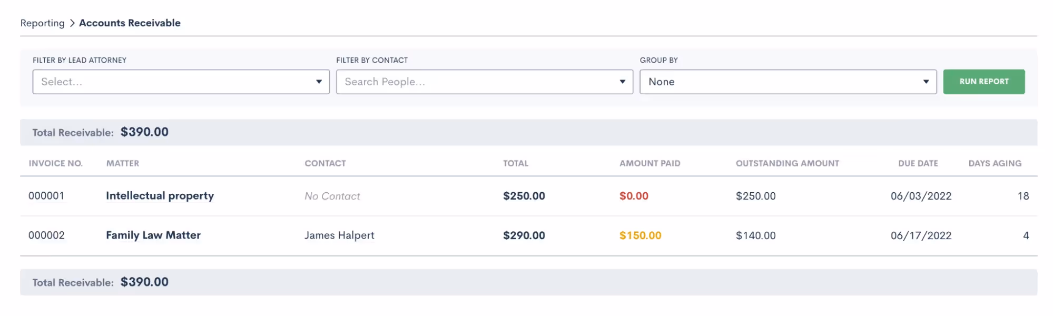Open the Filter by Lead Attorney dropdown
The image size is (1053, 316).
coord(174,82)
